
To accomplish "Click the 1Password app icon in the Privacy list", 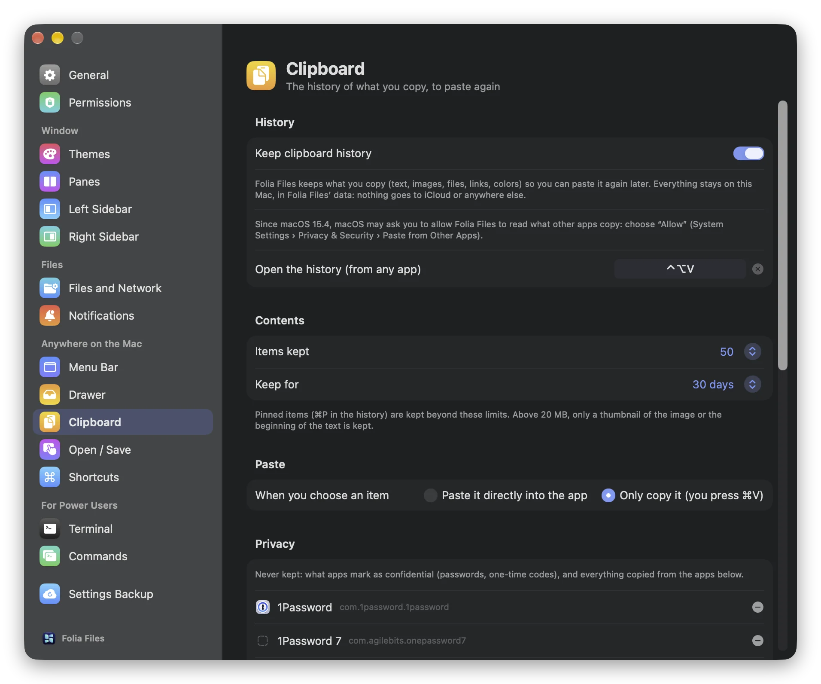I will click(263, 607).
